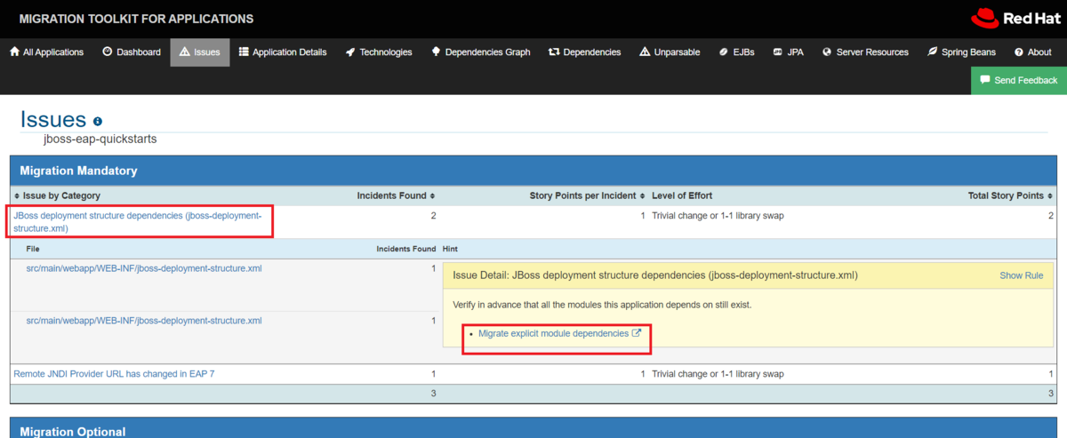Click the Migration Optional panel header

pos(533,428)
